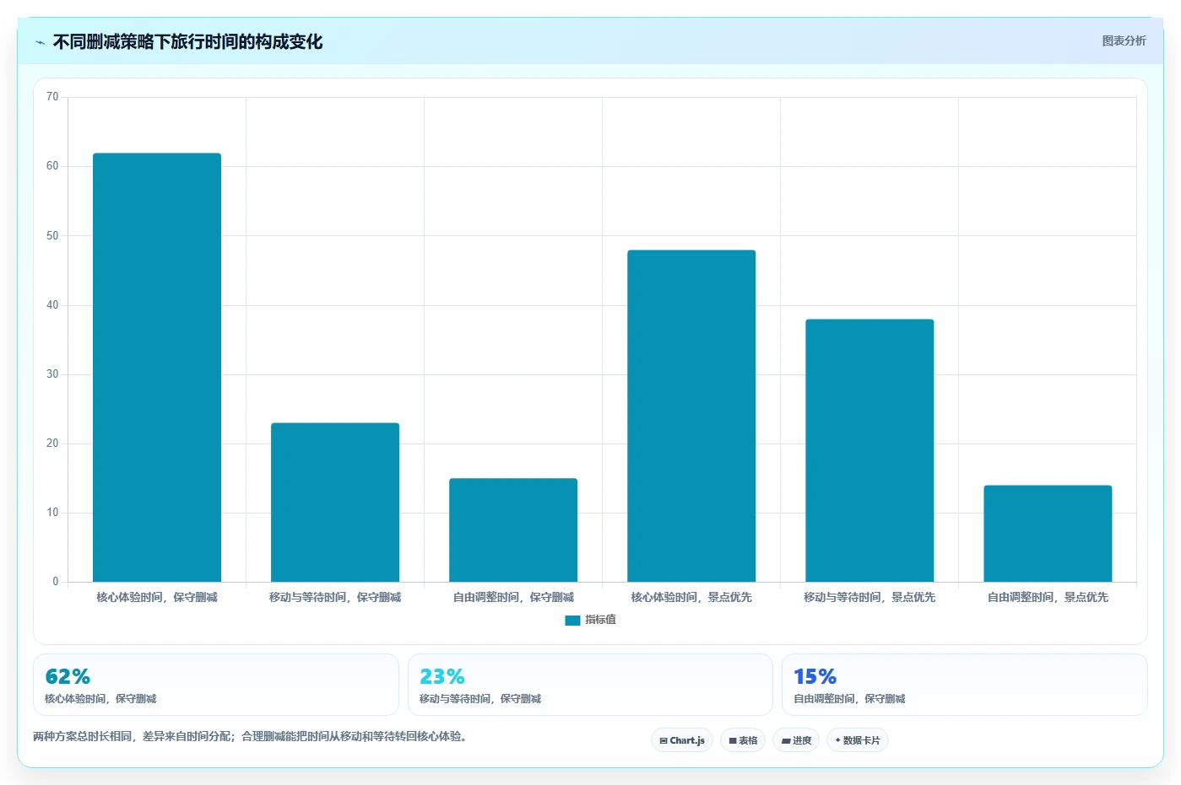Image resolution: width=1181 pixels, height=785 pixels.
Task: Click the summary sentence beginning 两种方案总时长相同
Action: [250, 736]
